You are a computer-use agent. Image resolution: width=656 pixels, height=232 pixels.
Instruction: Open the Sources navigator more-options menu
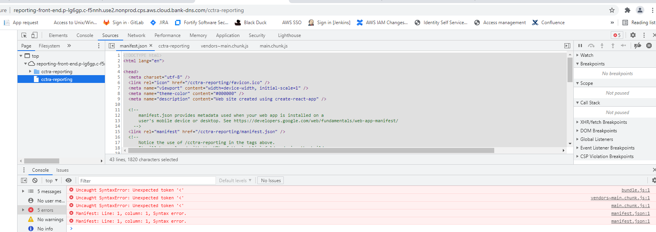[x=99, y=46]
